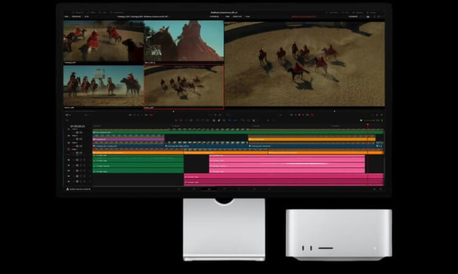Select the multicam angle of riders on dusty ground
The width and height of the screenshot is (458, 274).
coord(103,41)
